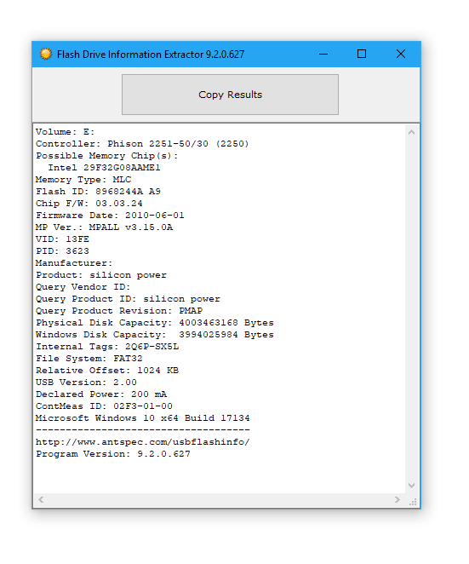This screenshot has width=469, height=564.
Task: Click the 'Controller: Phison 2251-50/30 (2250)' line
Action: [x=142, y=144]
